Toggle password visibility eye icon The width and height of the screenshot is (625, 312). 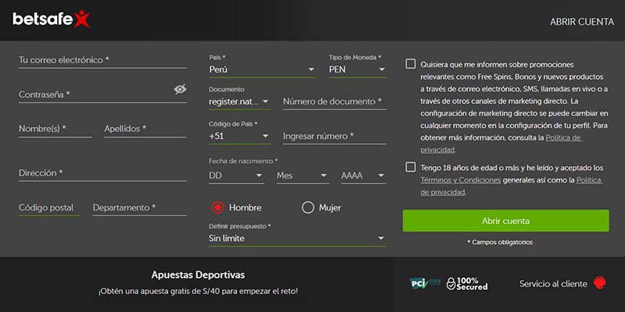point(180,89)
